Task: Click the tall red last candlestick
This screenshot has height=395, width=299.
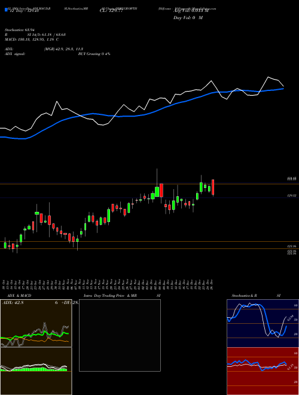Action: pyautogui.click(x=213, y=187)
